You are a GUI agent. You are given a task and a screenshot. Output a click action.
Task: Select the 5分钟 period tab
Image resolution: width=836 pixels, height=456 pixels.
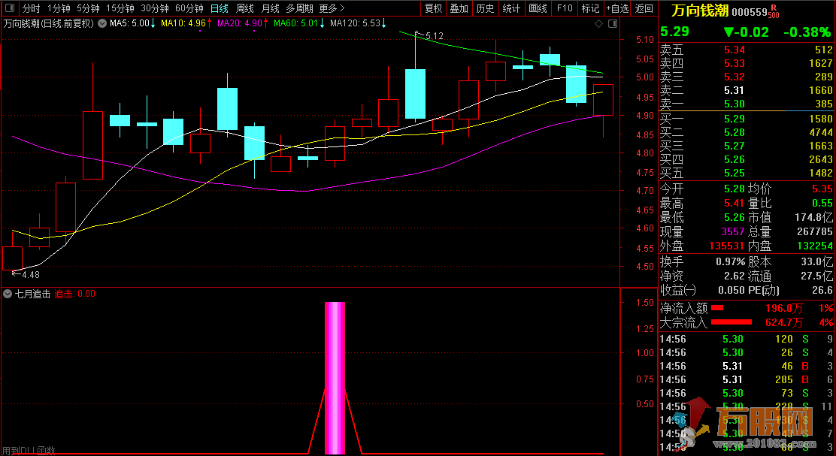(x=88, y=8)
